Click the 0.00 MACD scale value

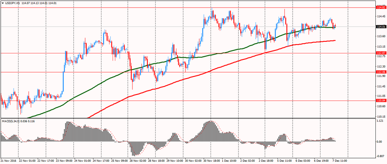click(379, 142)
